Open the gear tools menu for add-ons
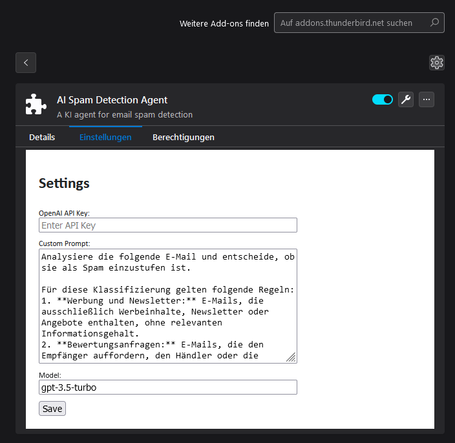The image size is (455, 443). (x=437, y=63)
